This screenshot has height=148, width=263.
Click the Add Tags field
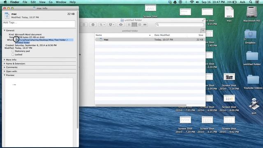(x=39, y=24)
